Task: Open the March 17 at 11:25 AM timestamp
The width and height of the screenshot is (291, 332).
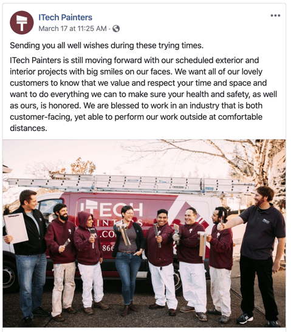Action: [x=72, y=29]
